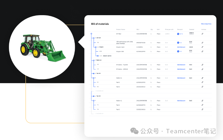Click swap icon in HD touch display row

point(202,43)
